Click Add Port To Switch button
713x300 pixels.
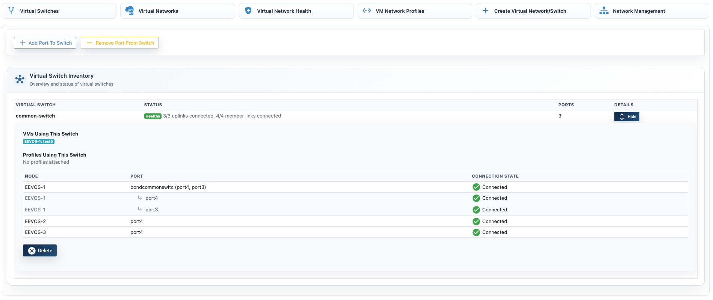tap(45, 43)
